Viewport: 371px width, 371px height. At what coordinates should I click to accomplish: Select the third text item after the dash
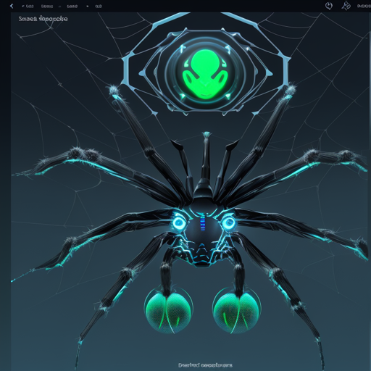coord(72,7)
